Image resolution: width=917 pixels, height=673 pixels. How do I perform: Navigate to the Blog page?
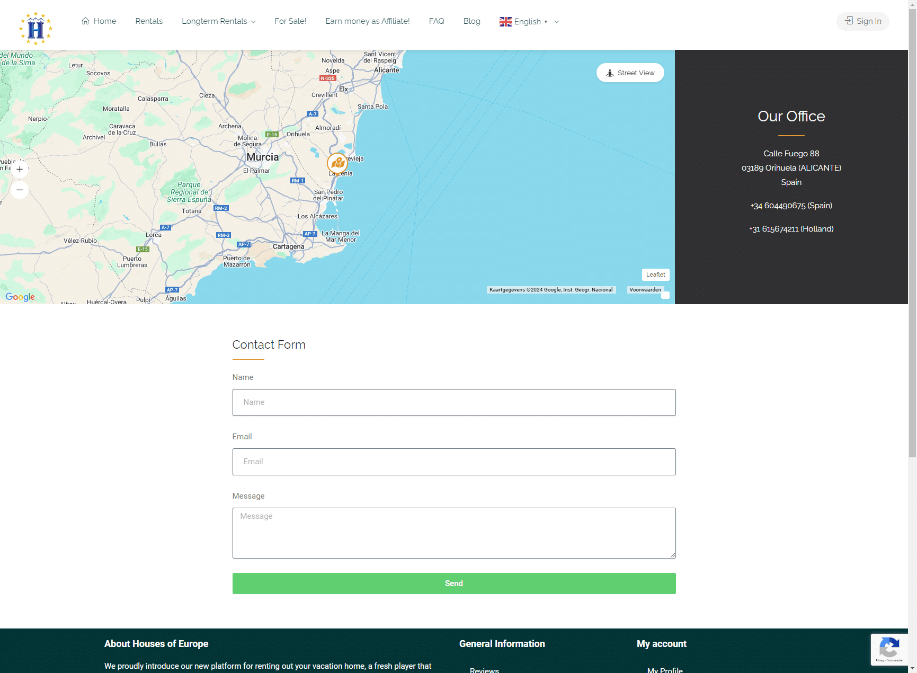(471, 21)
